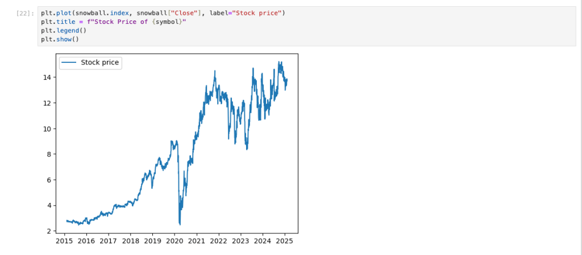Click the 2 y-axis tick label
582x255 pixels.
51,231
